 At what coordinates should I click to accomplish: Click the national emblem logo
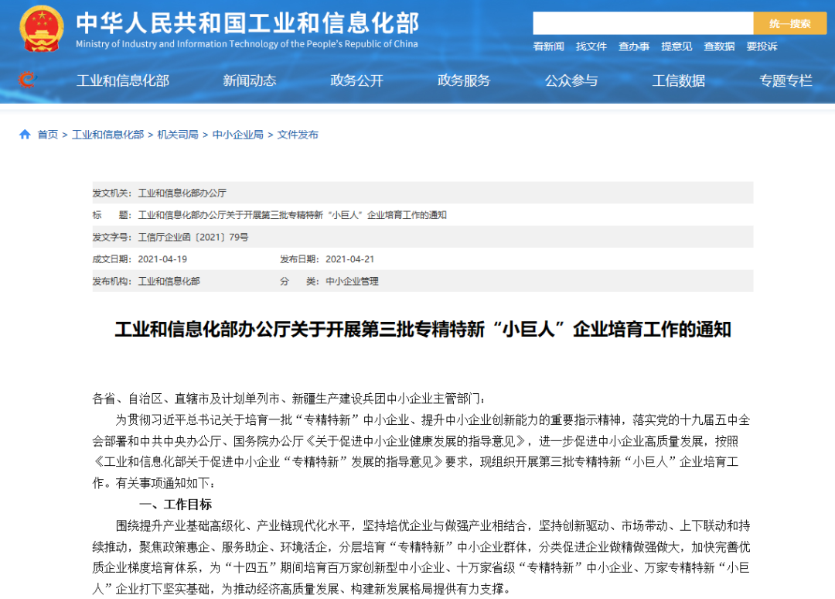pyautogui.click(x=42, y=29)
